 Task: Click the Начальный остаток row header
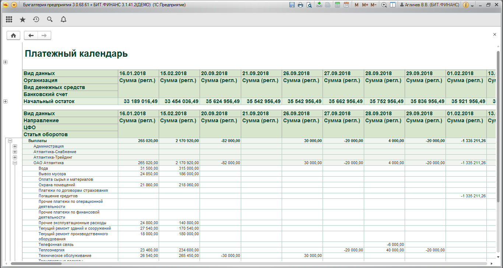(x=70, y=101)
